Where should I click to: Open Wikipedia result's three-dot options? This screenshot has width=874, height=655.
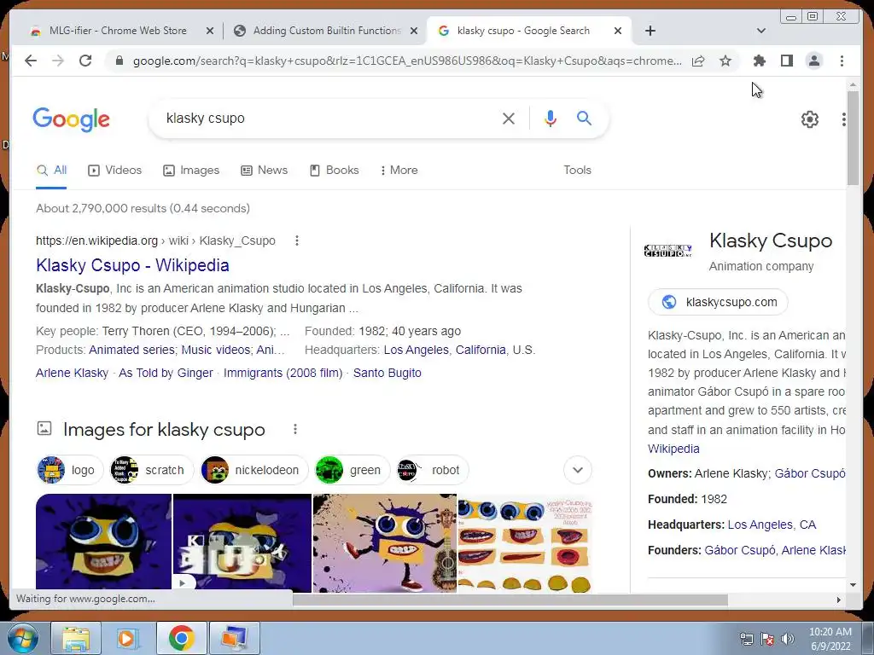click(296, 241)
